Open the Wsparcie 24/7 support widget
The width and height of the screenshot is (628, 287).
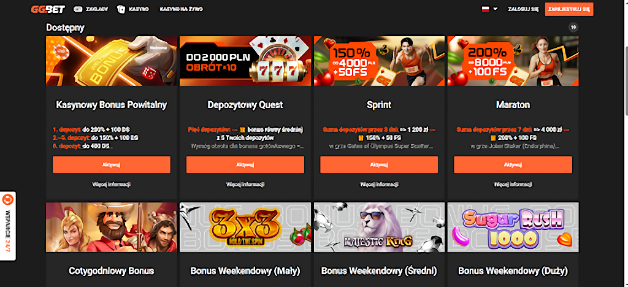tap(8, 226)
